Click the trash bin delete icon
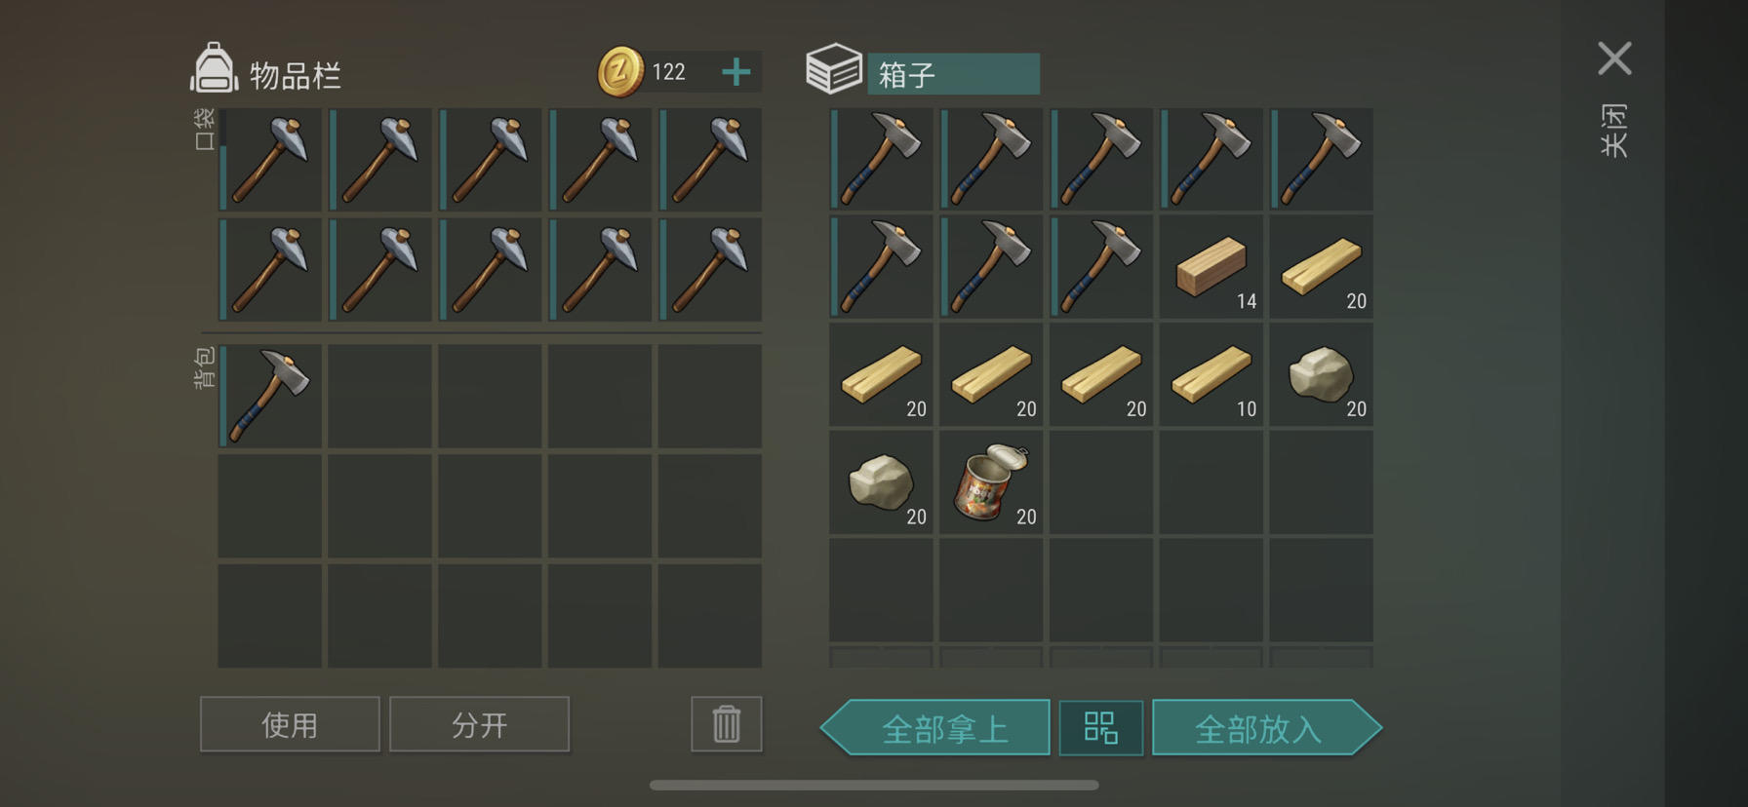The width and height of the screenshot is (1748, 807). point(726,724)
